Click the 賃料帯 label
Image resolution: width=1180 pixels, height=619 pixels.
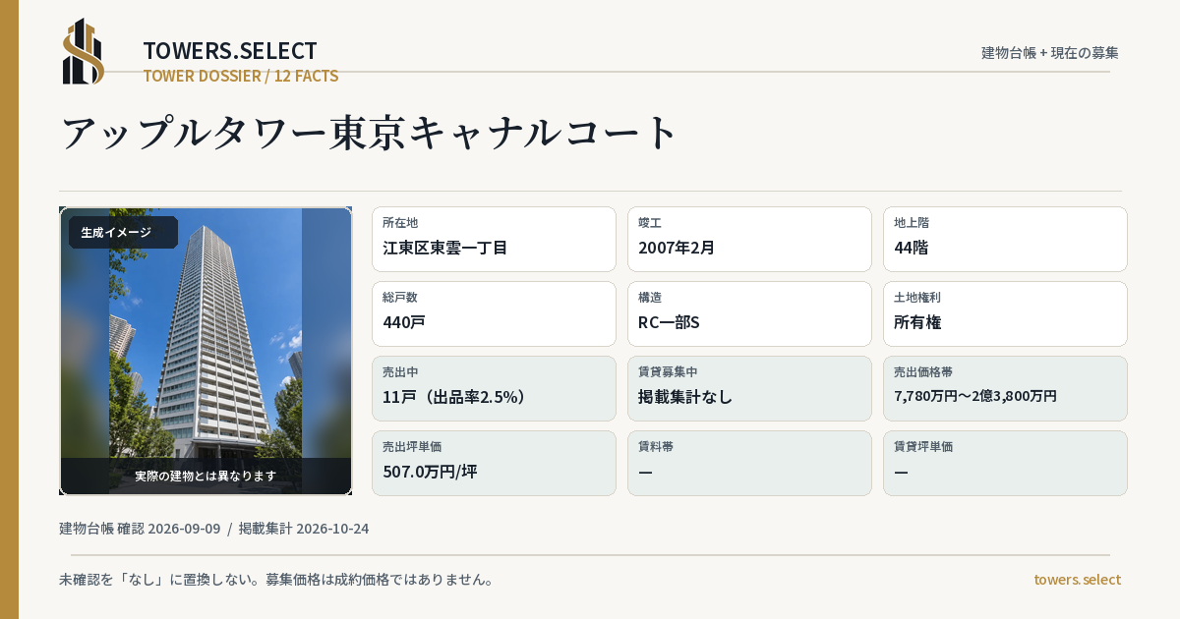tap(656, 447)
